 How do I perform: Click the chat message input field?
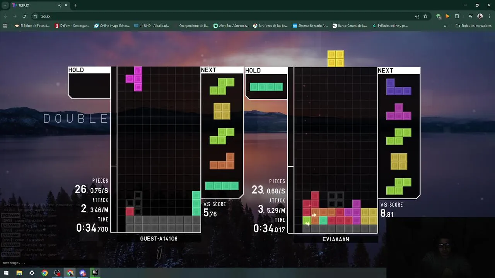click(49, 263)
